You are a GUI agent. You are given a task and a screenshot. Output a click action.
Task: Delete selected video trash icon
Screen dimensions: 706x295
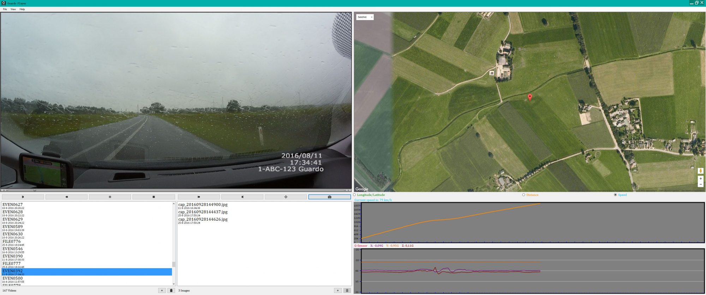click(171, 290)
